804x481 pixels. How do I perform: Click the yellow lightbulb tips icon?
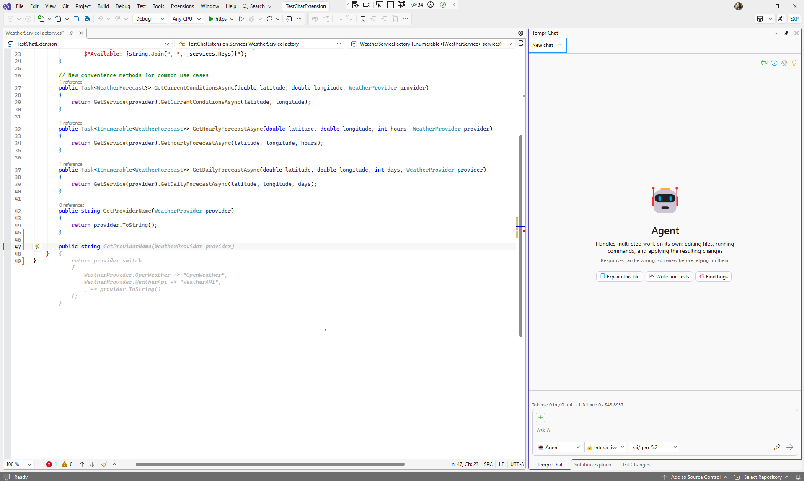click(794, 63)
